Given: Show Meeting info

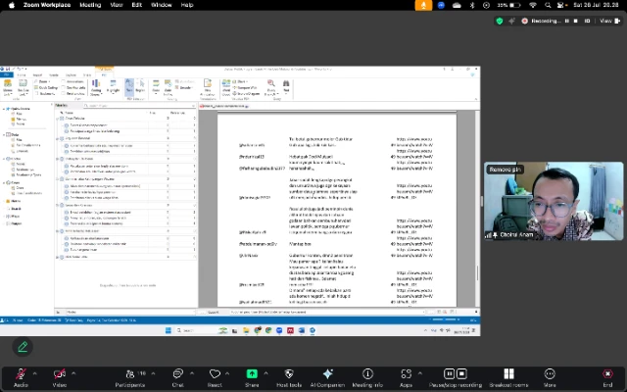Looking at the screenshot, I should [367, 377].
